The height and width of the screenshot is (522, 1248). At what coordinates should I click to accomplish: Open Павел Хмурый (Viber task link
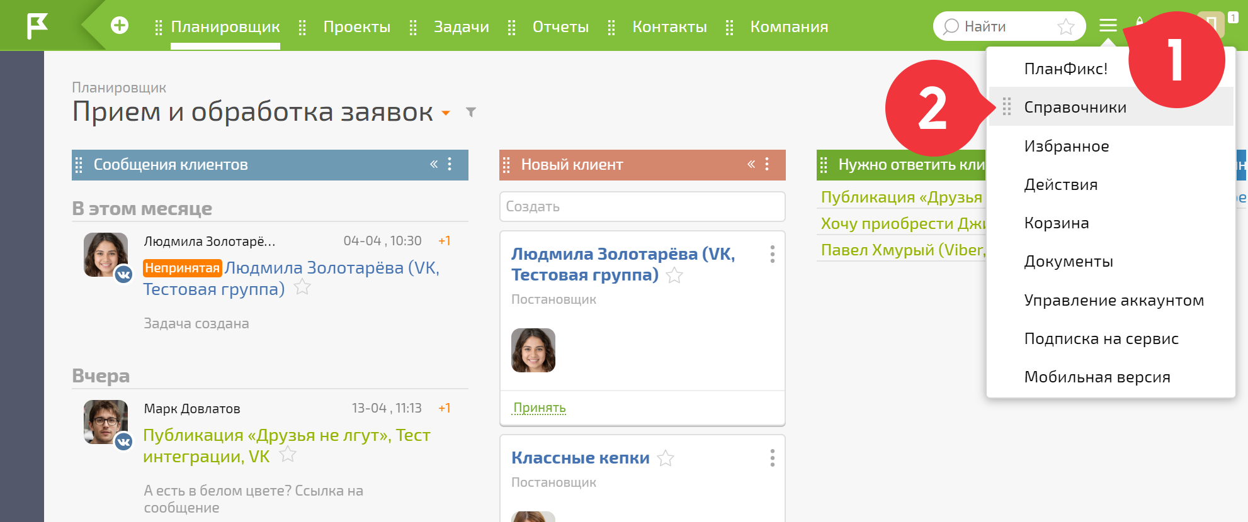[903, 250]
